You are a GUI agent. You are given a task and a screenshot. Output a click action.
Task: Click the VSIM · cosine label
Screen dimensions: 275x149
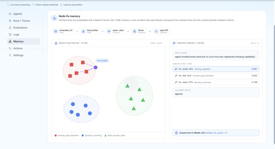pyautogui.click(x=156, y=43)
